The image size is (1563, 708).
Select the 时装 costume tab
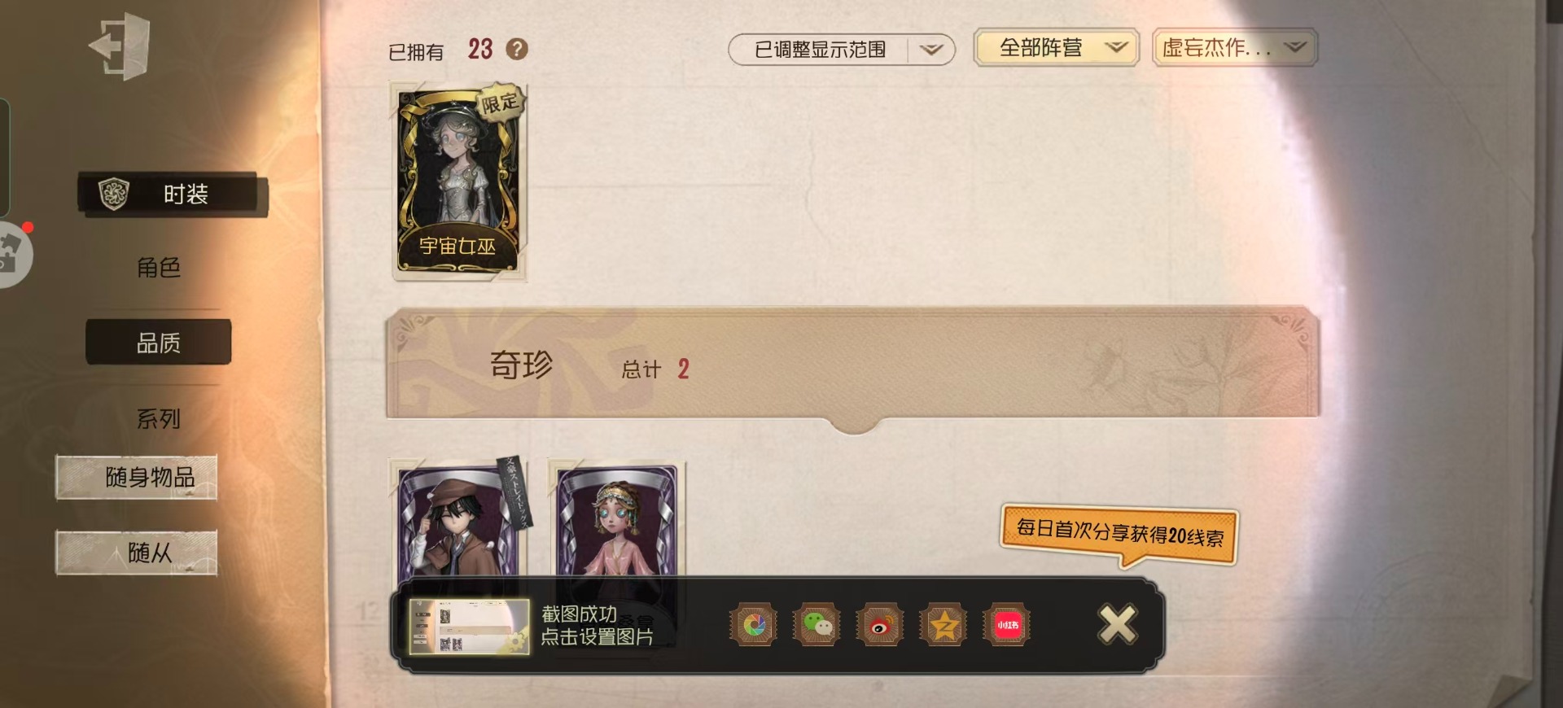coord(173,194)
